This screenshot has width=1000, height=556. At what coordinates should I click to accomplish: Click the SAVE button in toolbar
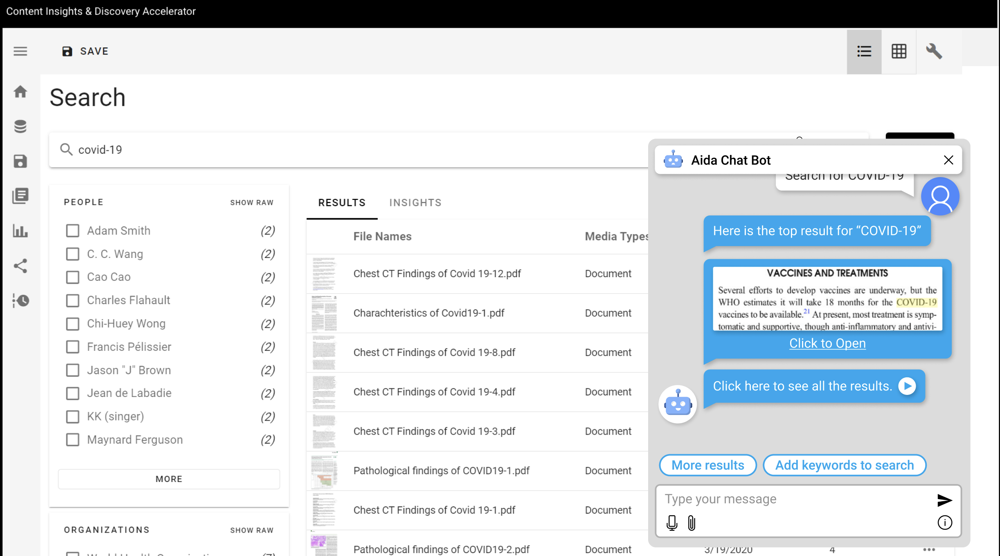pyautogui.click(x=85, y=51)
